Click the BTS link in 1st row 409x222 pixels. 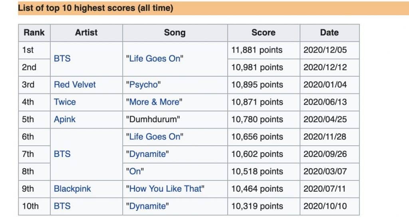click(62, 59)
